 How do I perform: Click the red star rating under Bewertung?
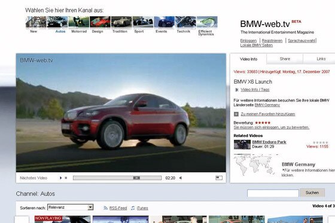point(263,123)
